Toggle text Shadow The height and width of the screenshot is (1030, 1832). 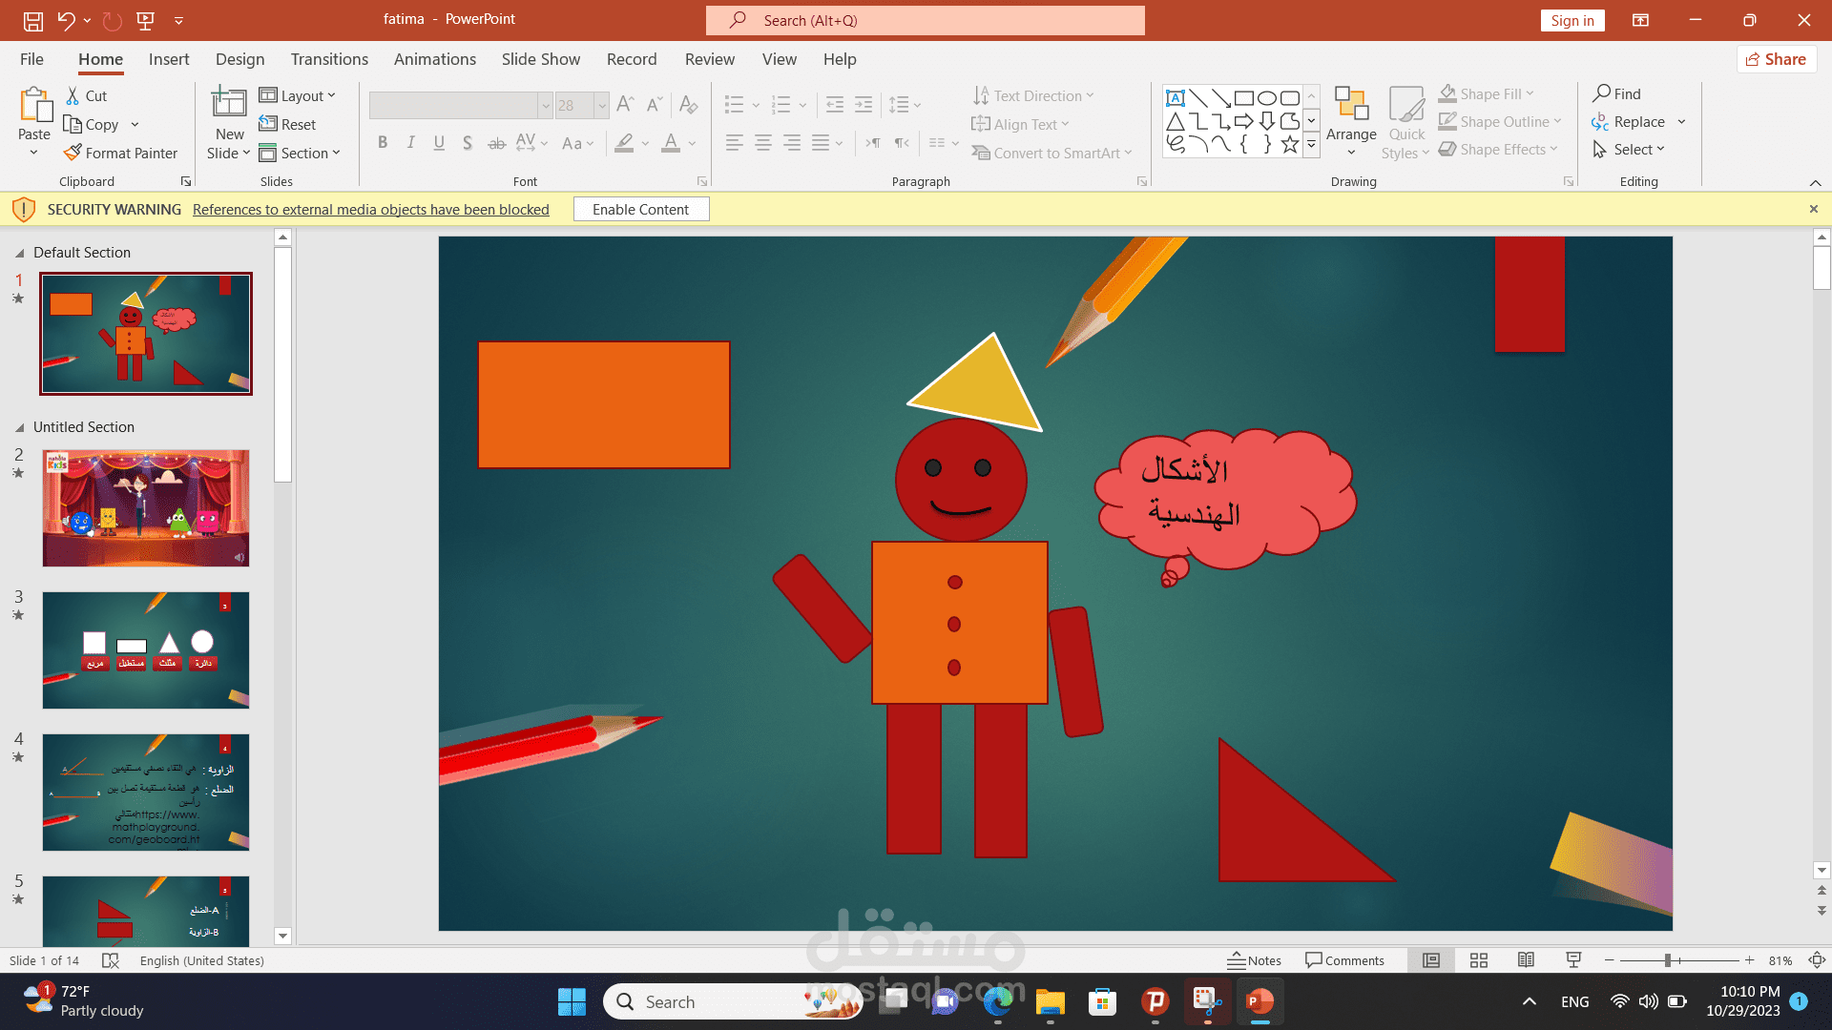coord(468,143)
